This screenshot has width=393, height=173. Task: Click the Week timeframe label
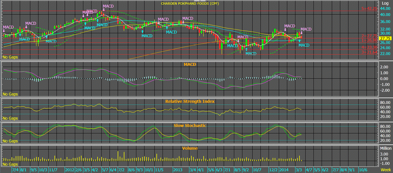pyautogui.click(x=386, y=170)
